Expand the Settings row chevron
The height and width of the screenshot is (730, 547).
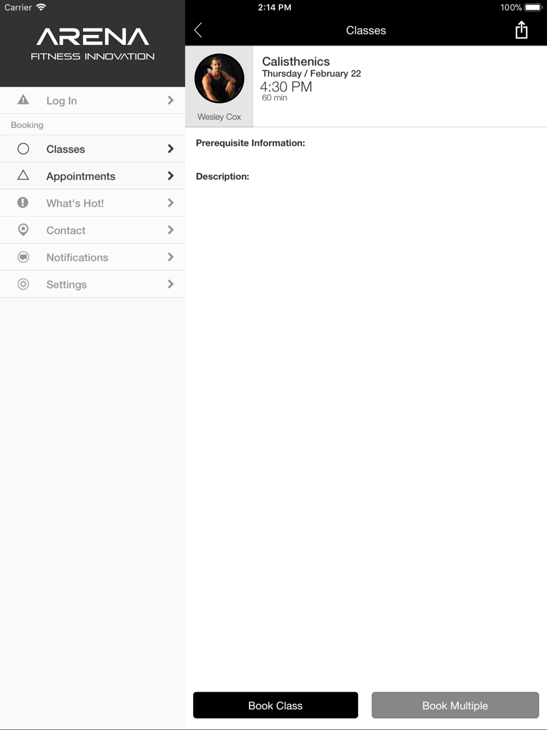171,284
